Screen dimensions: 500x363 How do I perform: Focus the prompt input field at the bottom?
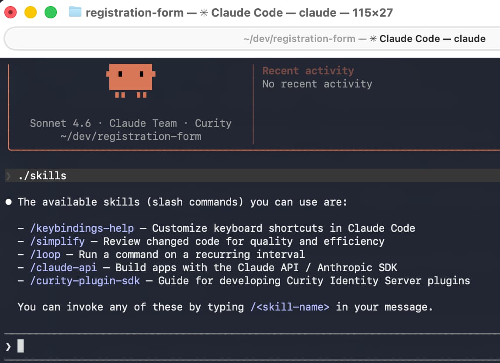252,346
